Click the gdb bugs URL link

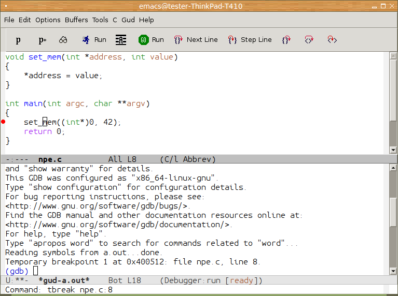97,206
